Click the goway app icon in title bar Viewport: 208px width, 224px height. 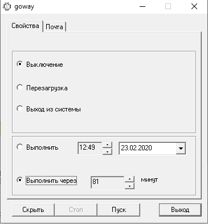[7, 6]
